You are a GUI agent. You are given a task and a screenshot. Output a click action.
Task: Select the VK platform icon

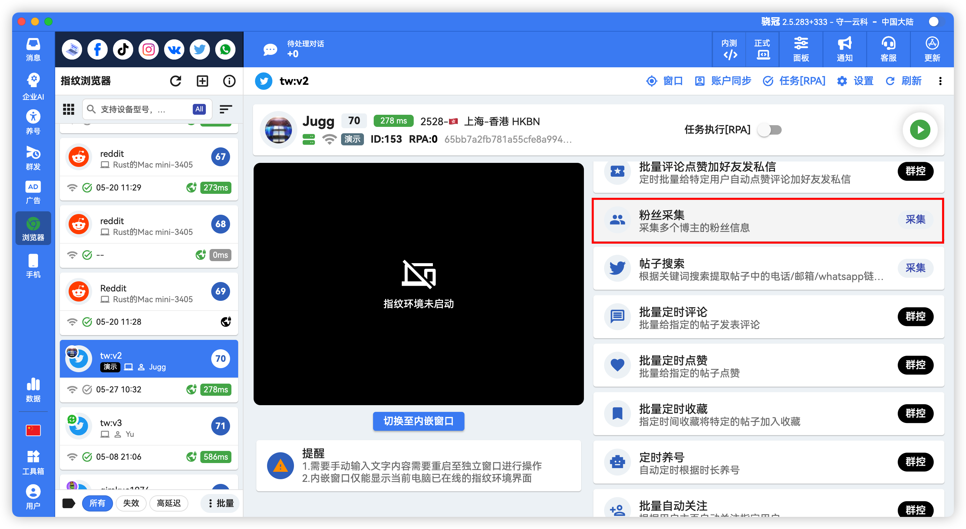pyautogui.click(x=174, y=49)
